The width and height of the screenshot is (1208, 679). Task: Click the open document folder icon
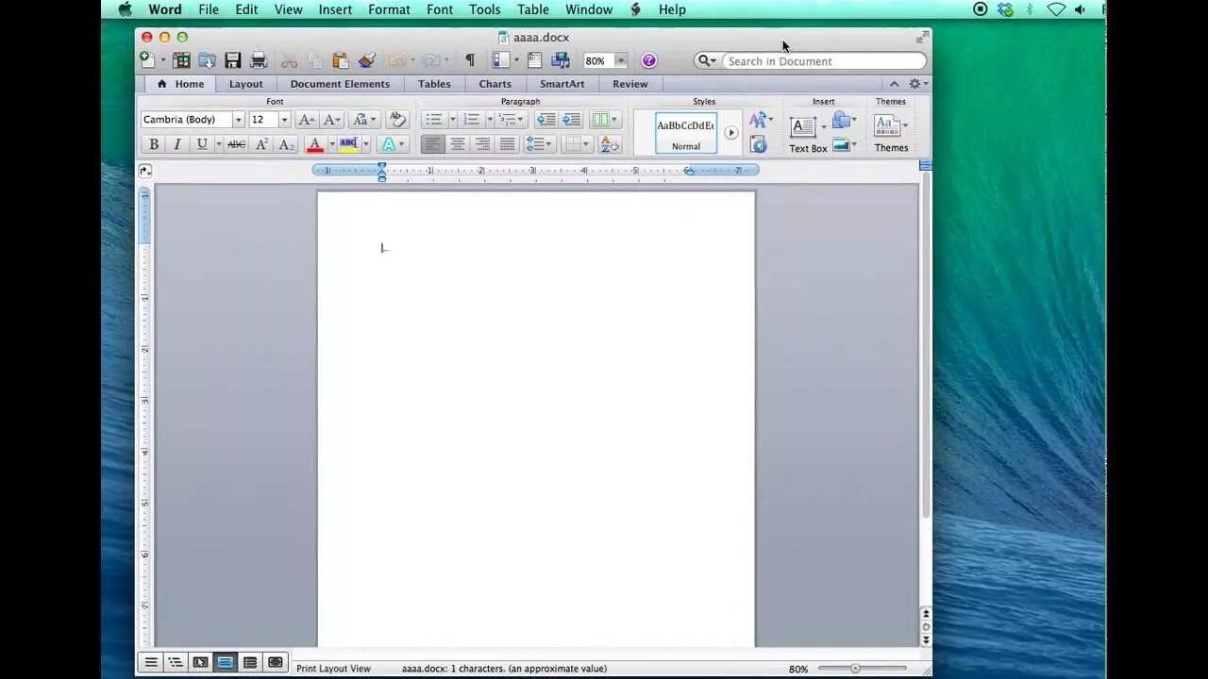pos(207,60)
